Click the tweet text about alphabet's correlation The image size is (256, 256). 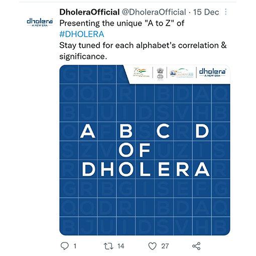(143, 51)
